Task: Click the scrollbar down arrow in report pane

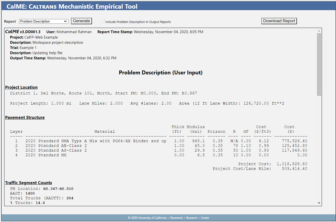Action: point(319,203)
